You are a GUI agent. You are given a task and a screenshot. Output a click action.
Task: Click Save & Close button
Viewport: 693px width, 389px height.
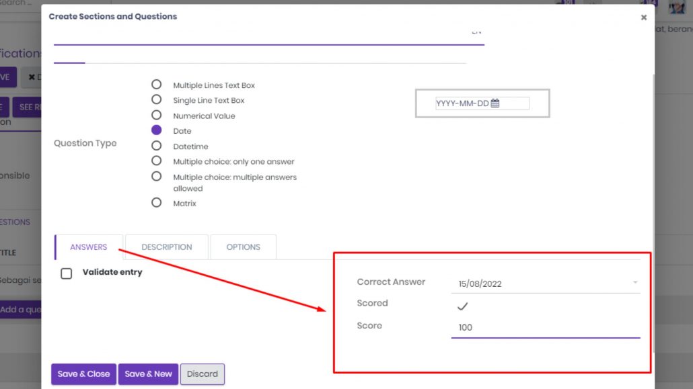(83, 374)
